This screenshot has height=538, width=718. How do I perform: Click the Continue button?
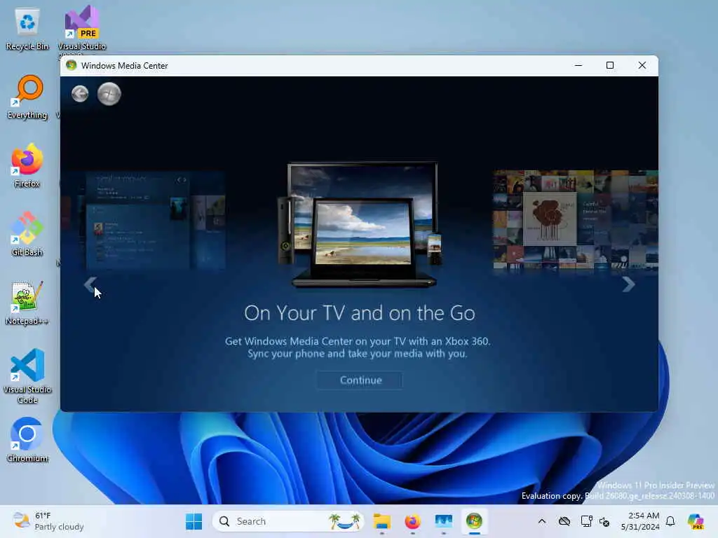click(x=360, y=380)
